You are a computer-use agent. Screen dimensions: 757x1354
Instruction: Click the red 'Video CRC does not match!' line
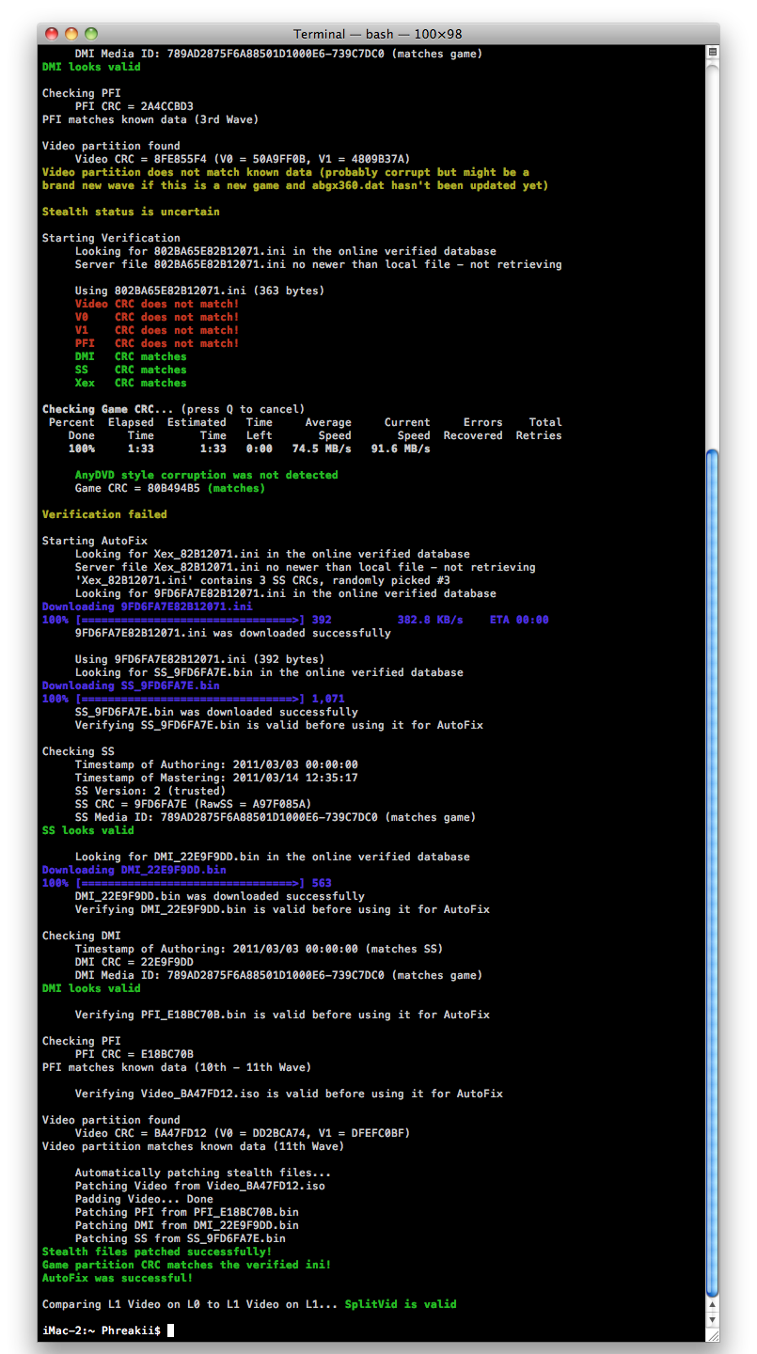pos(157,304)
